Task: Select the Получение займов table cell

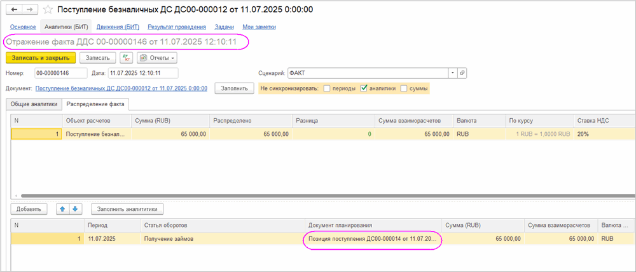Action: pos(223,238)
